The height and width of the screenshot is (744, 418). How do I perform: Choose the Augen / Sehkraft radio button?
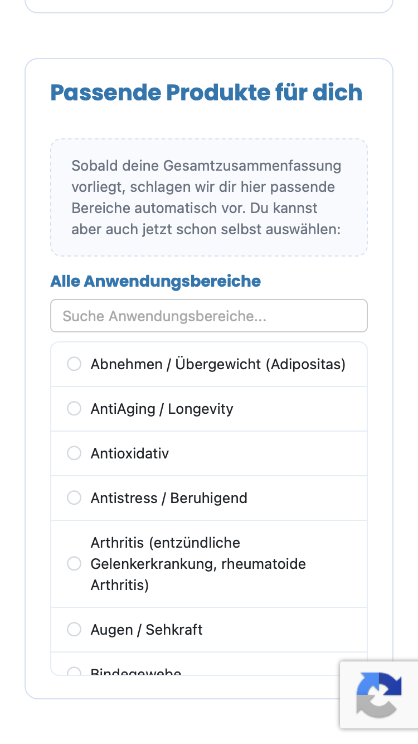[x=74, y=630]
